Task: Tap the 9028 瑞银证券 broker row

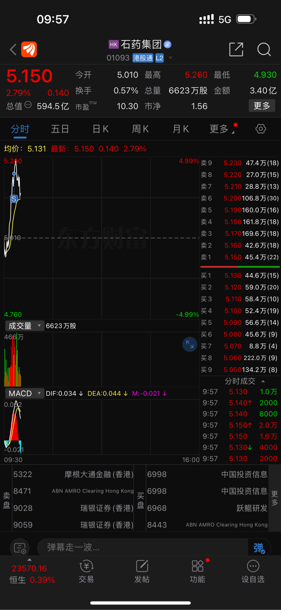Action: [x=73, y=508]
